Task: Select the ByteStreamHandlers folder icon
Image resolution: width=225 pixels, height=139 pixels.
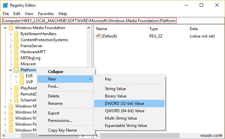Action: [x=16, y=34]
